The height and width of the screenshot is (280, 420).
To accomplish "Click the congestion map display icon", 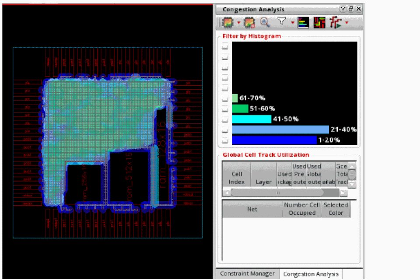I will [228, 22].
